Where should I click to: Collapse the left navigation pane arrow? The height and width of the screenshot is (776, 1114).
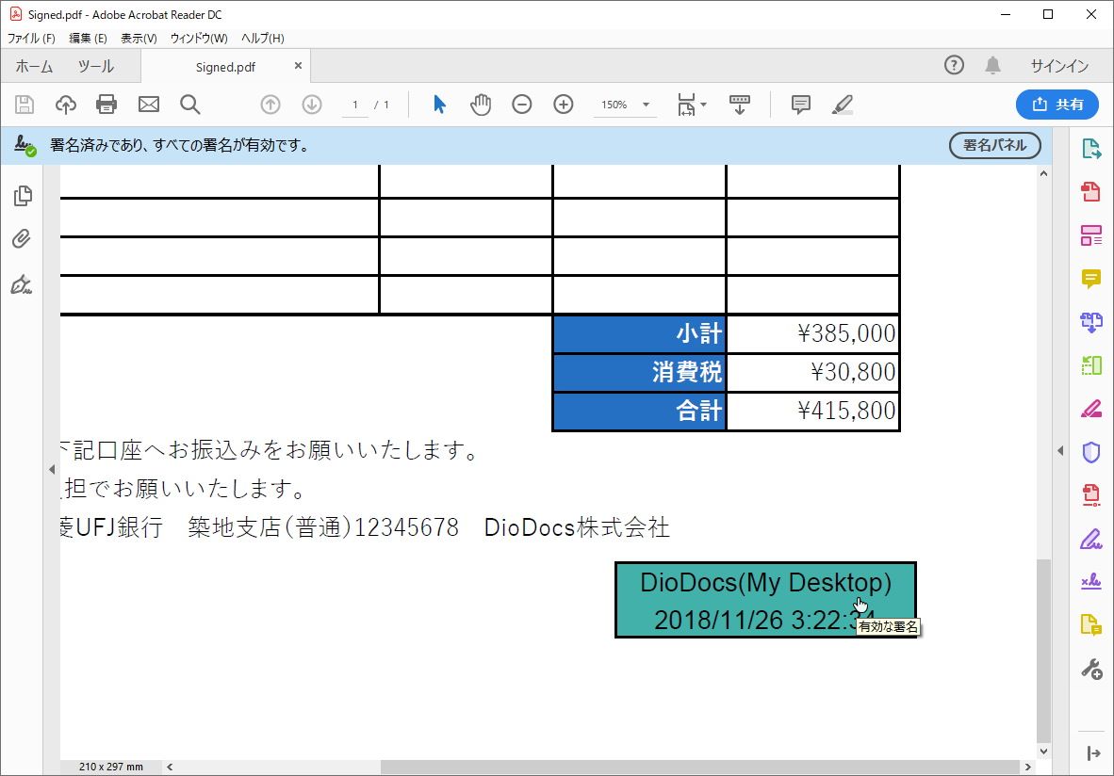(52, 469)
